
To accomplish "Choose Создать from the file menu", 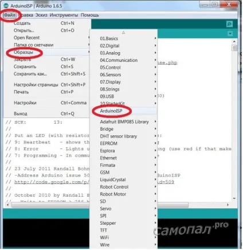I will (47, 24).
